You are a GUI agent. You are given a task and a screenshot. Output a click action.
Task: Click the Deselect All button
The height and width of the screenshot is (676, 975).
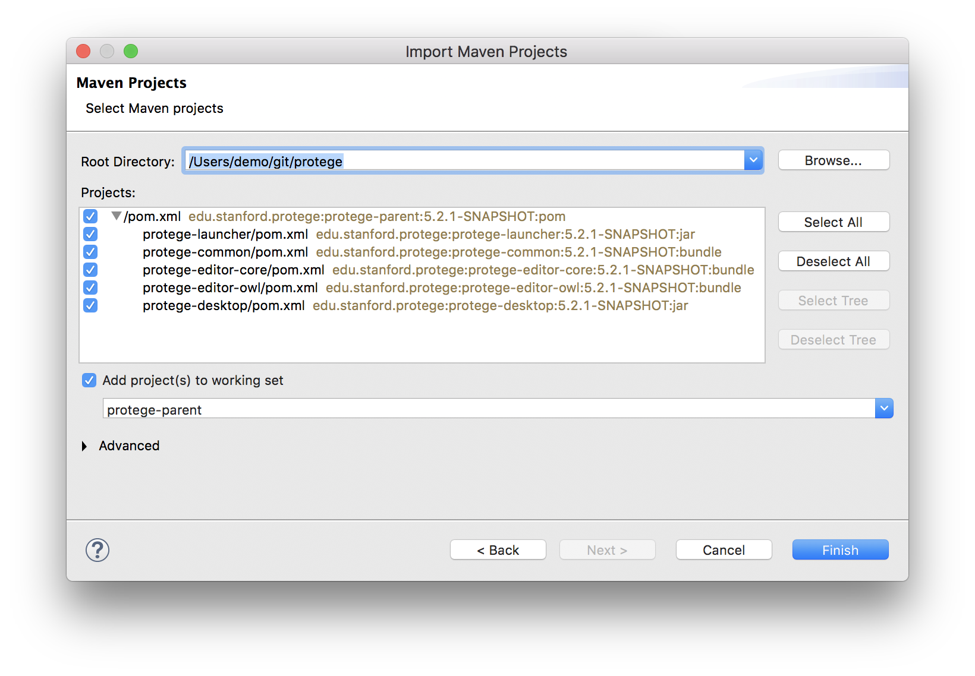tap(834, 261)
